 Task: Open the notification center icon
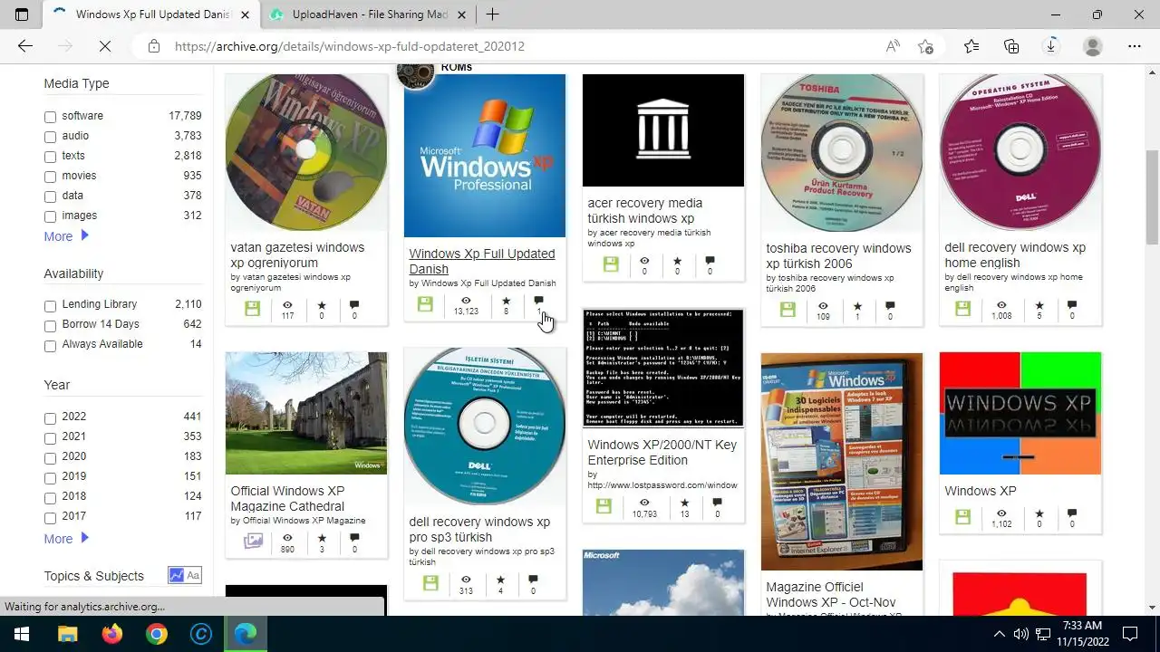pos(1130,634)
